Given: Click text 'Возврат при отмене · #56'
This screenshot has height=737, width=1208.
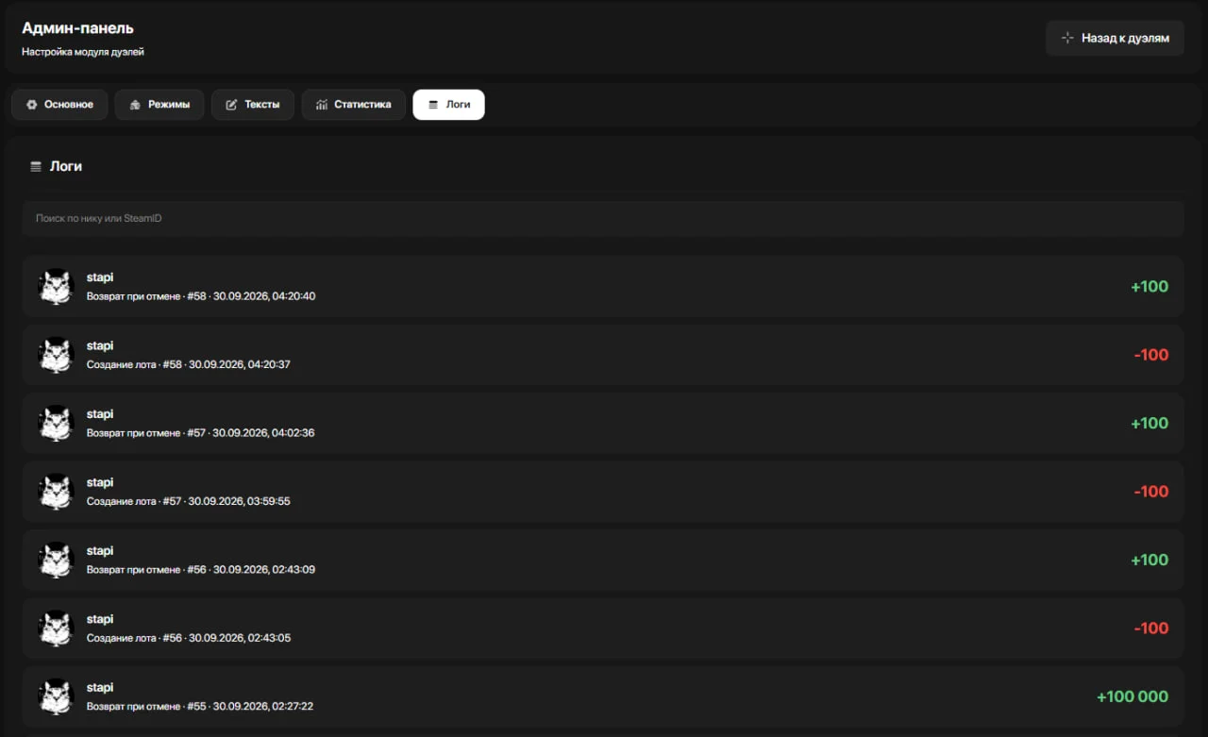Looking at the screenshot, I should (x=146, y=570).
